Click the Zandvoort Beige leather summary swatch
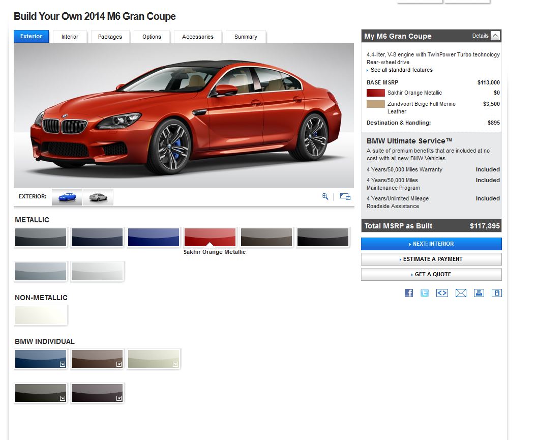The height and width of the screenshot is (440, 536). click(376, 104)
